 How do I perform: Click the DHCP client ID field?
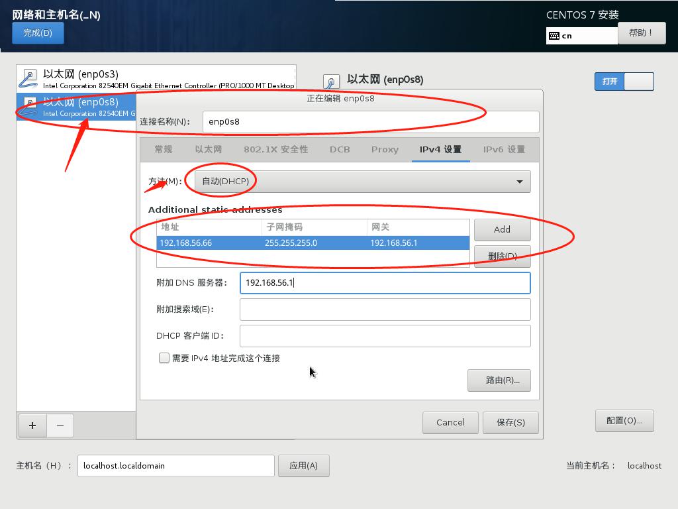pos(385,336)
